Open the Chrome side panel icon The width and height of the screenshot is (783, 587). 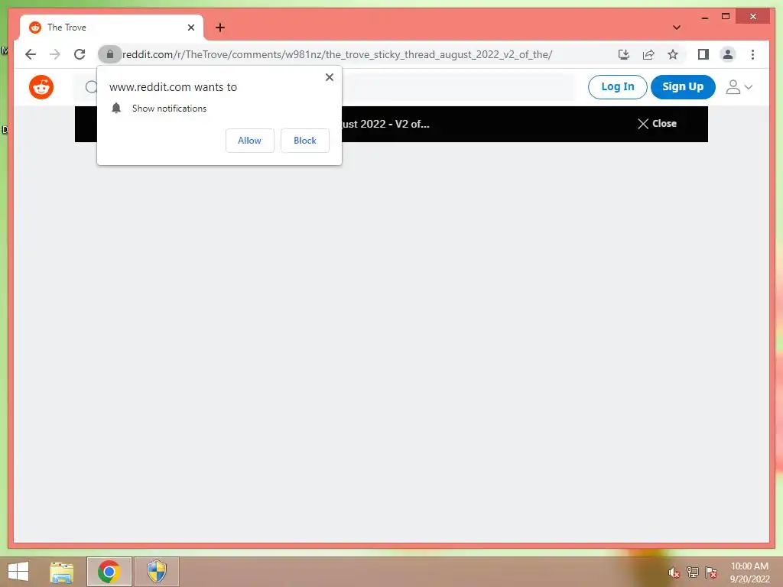(703, 54)
